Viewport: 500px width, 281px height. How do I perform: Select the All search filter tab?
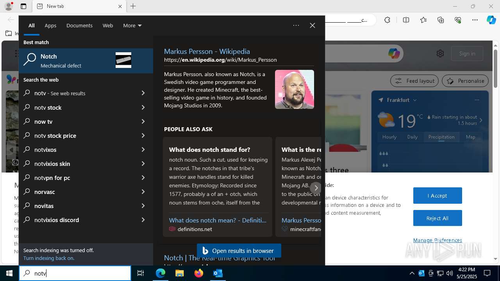pos(32,25)
